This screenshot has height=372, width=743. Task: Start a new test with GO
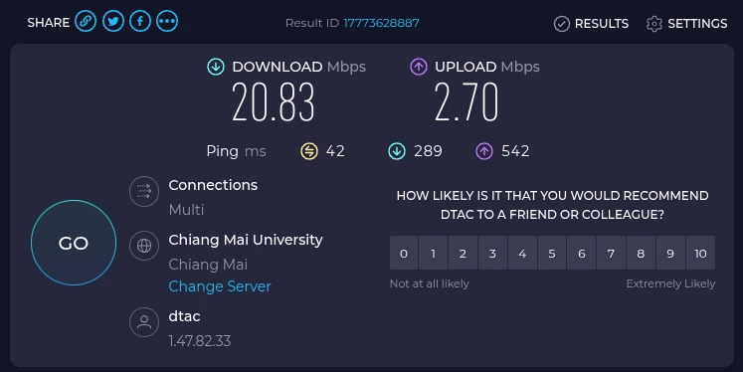[74, 243]
